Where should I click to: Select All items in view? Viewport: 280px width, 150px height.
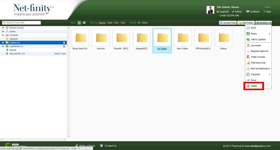click(139, 23)
